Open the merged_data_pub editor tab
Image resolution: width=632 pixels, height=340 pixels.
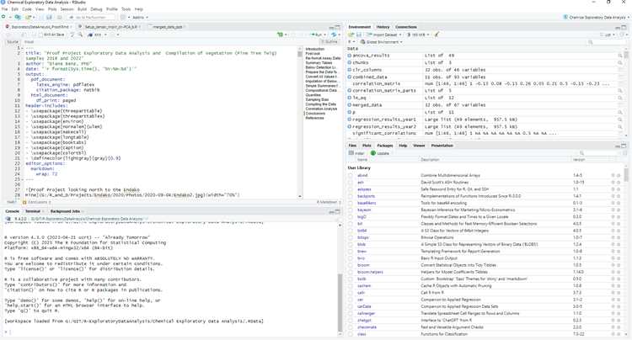[x=168, y=27]
